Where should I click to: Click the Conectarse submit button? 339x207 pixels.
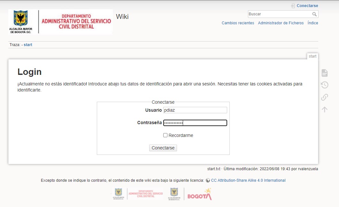click(x=163, y=148)
